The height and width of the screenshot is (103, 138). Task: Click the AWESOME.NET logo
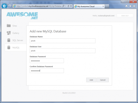coord(22,16)
